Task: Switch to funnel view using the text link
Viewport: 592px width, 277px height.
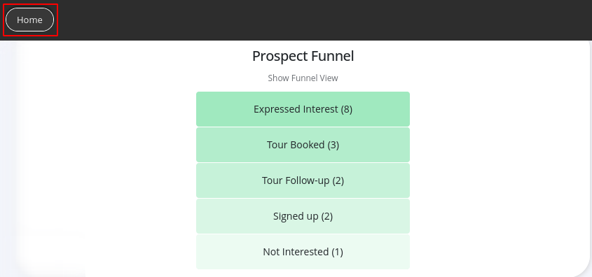Action: tap(303, 78)
